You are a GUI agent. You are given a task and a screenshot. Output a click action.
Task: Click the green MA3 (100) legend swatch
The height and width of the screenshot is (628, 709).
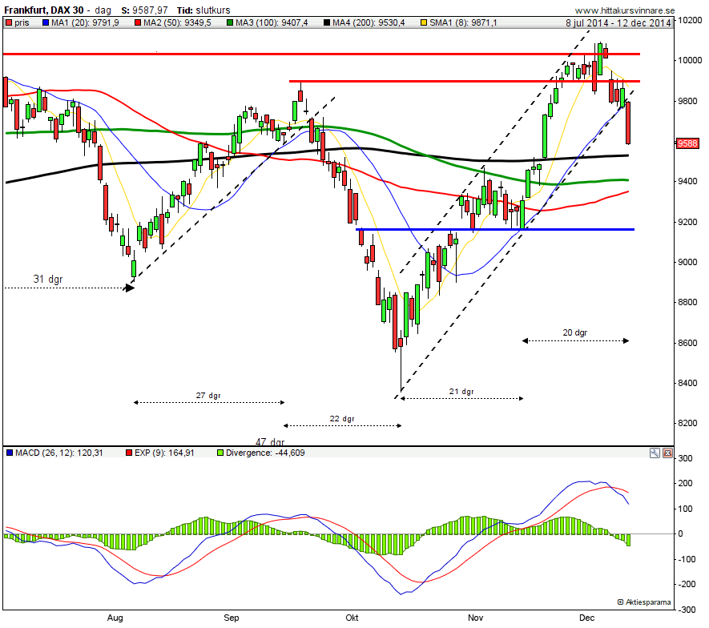(x=230, y=22)
